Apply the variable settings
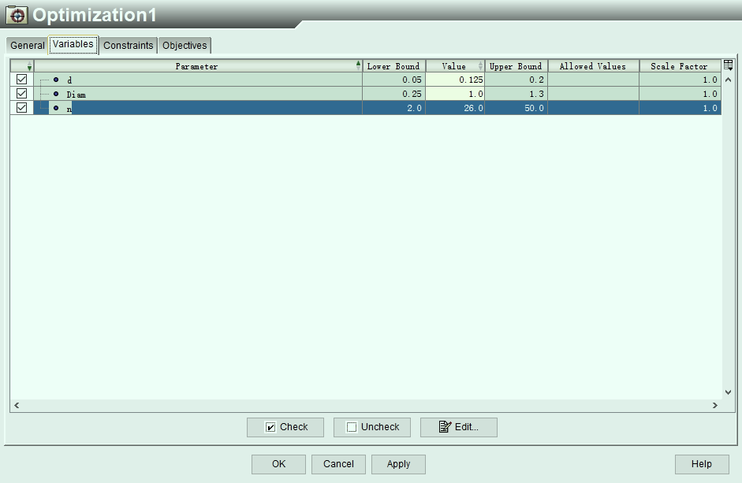Image resolution: width=742 pixels, height=483 pixels. [398, 464]
